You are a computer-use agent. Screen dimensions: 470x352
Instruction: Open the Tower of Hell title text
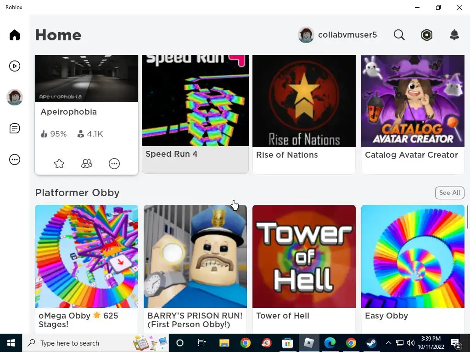(283, 316)
